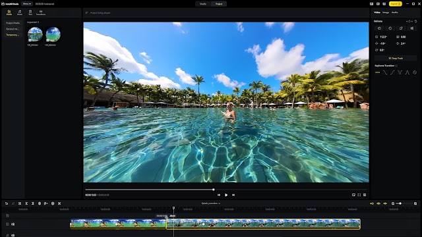Undo the last timeline action

7,203
